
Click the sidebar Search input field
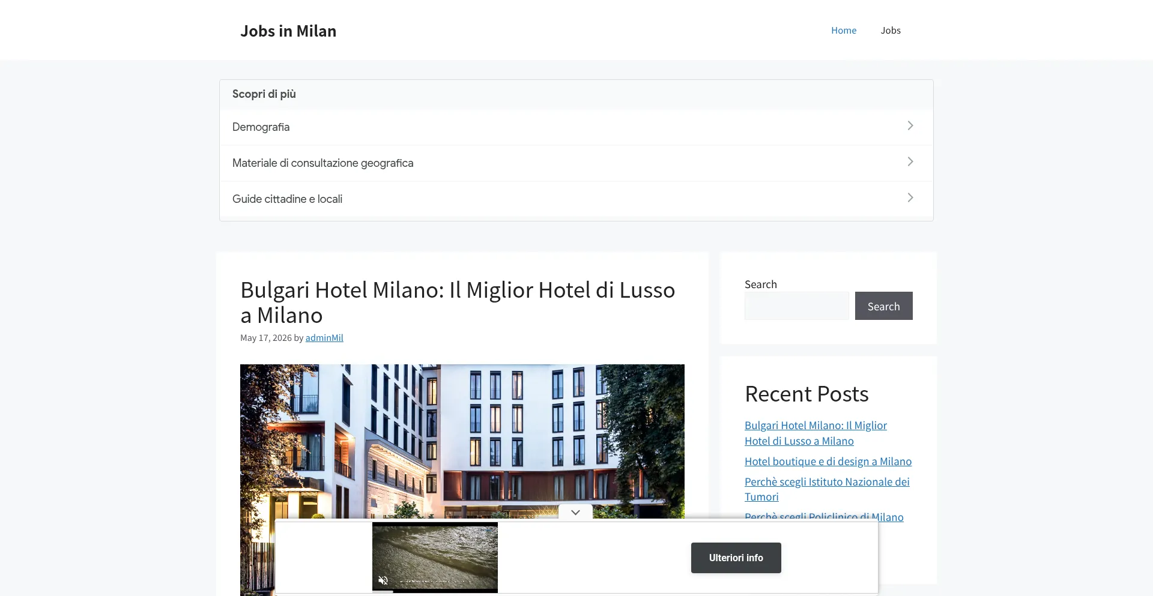[797, 306]
